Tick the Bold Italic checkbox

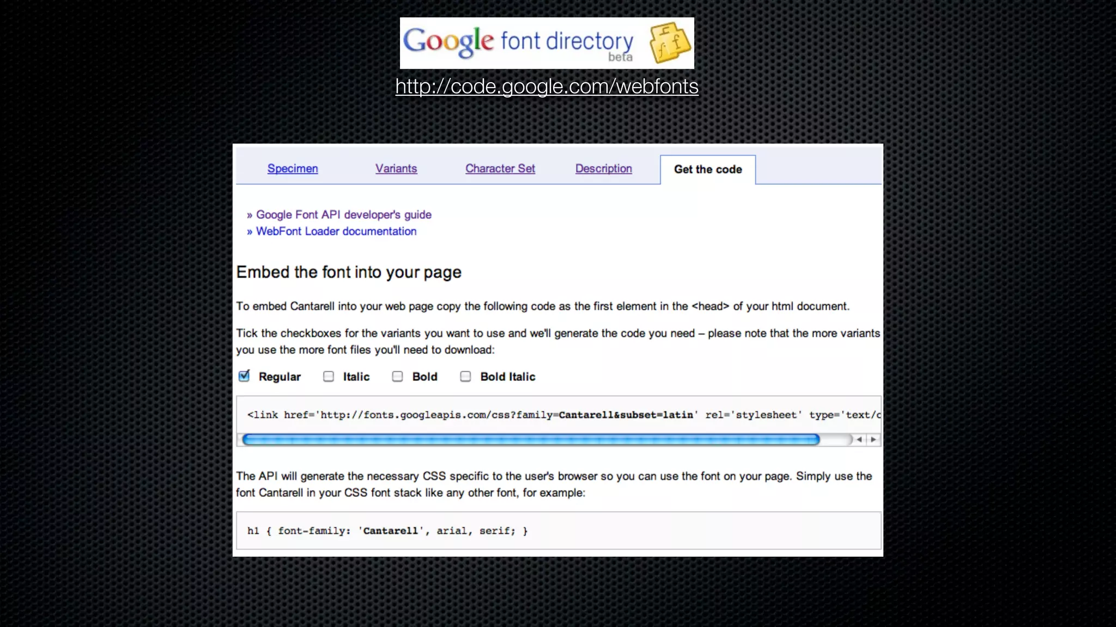point(465,377)
